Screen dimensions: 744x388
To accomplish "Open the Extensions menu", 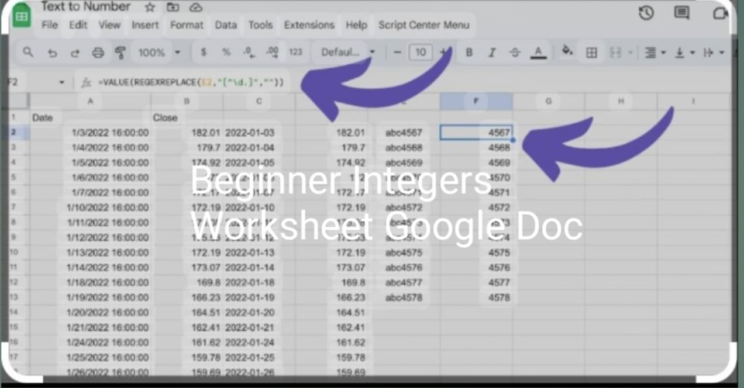I will pos(309,25).
